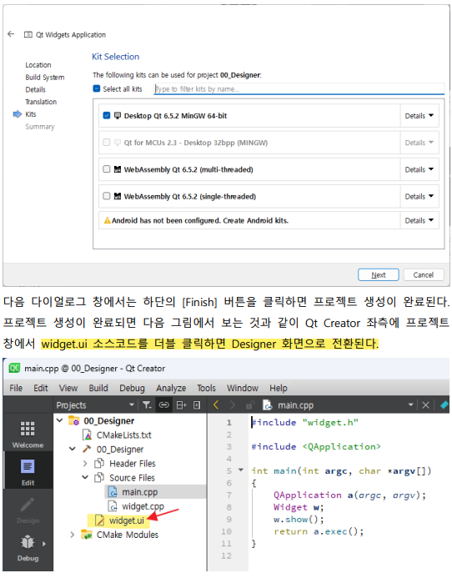Image resolution: width=452 pixels, height=578 pixels.
Task: Open the main.cpp document dropdown arrow
Action: click(410, 405)
